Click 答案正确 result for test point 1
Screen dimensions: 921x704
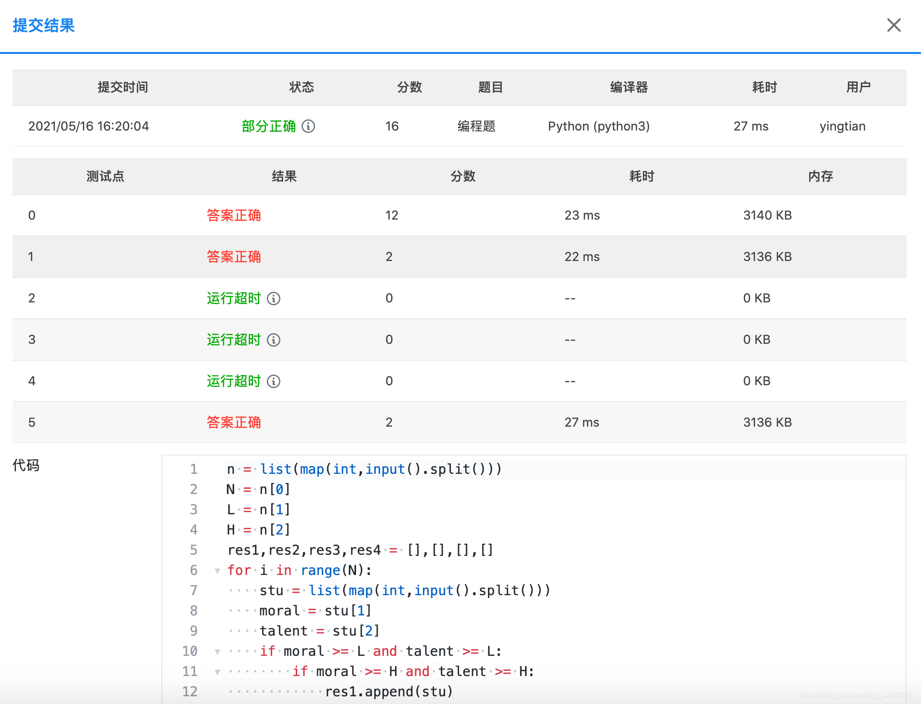[234, 257]
